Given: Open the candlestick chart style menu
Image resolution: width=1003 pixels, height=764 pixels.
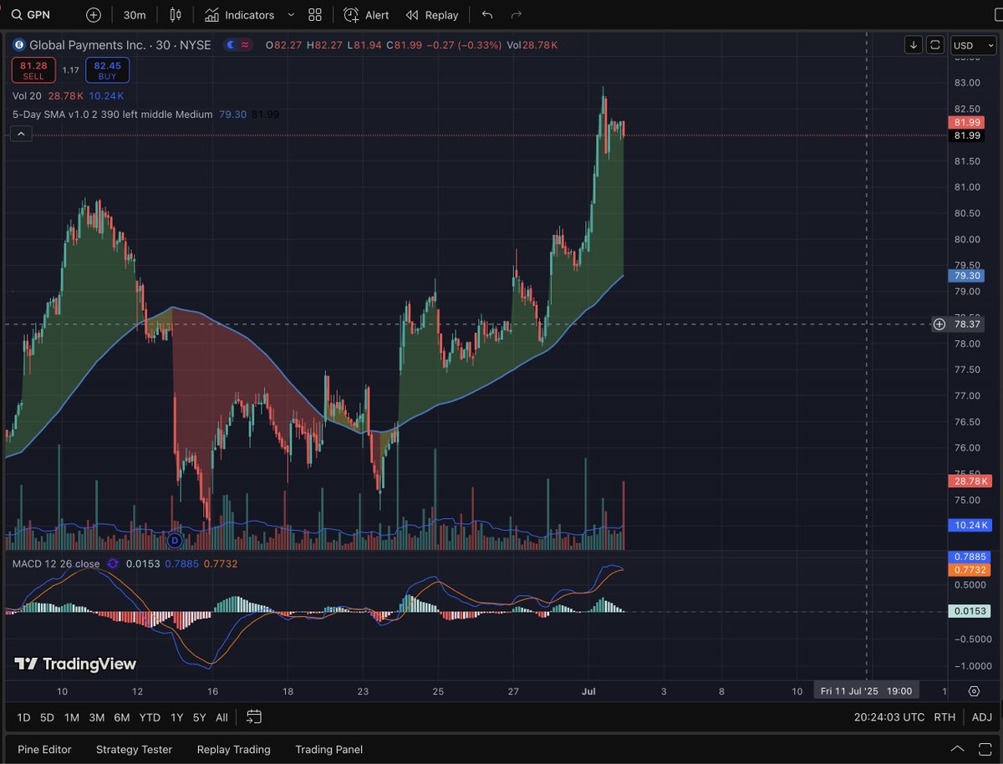Looking at the screenshot, I should point(175,15).
